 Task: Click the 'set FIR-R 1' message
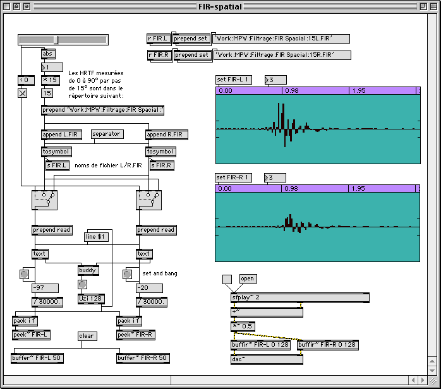click(233, 177)
